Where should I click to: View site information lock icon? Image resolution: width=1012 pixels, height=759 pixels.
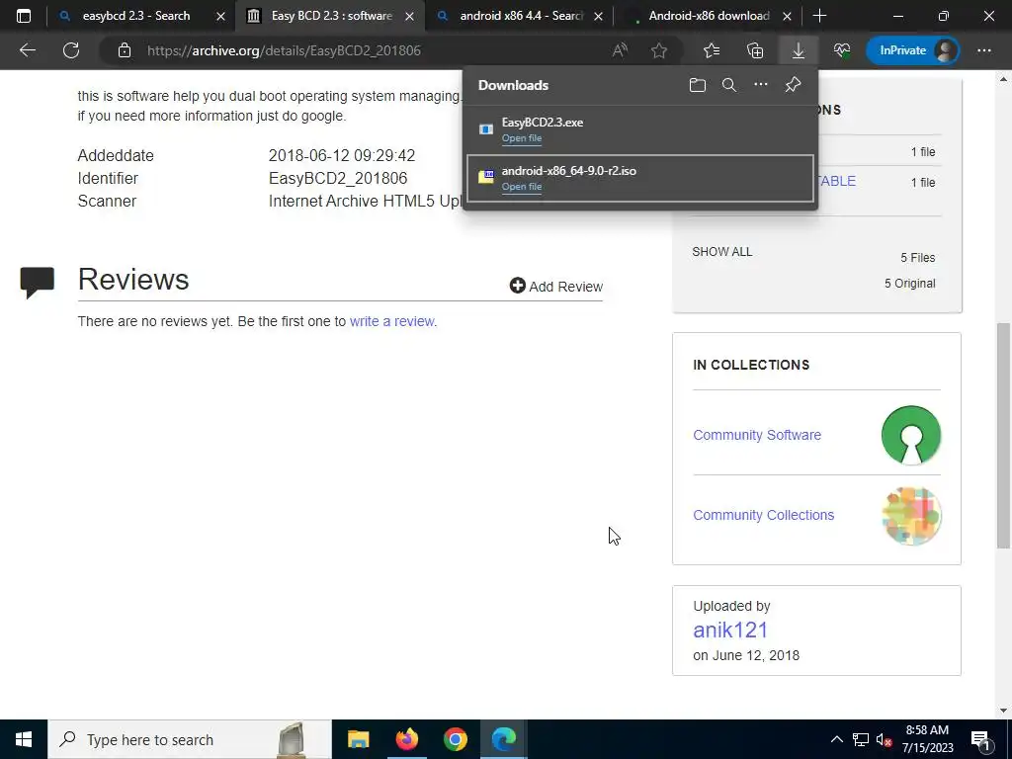pos(125,50)
